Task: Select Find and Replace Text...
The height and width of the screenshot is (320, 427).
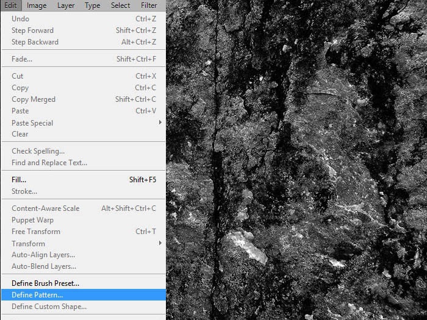Action: 84,163
